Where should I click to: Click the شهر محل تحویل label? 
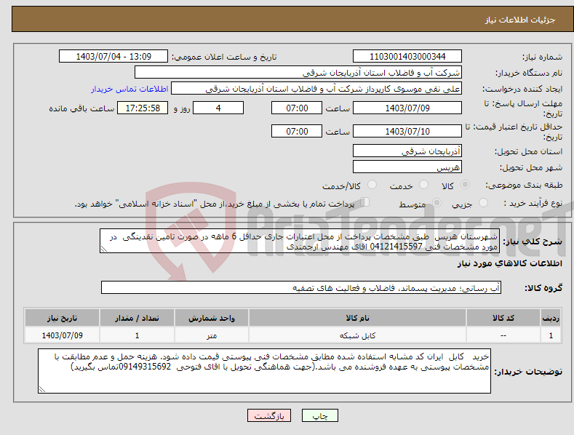pyautogui.click(x=531, y=168)
